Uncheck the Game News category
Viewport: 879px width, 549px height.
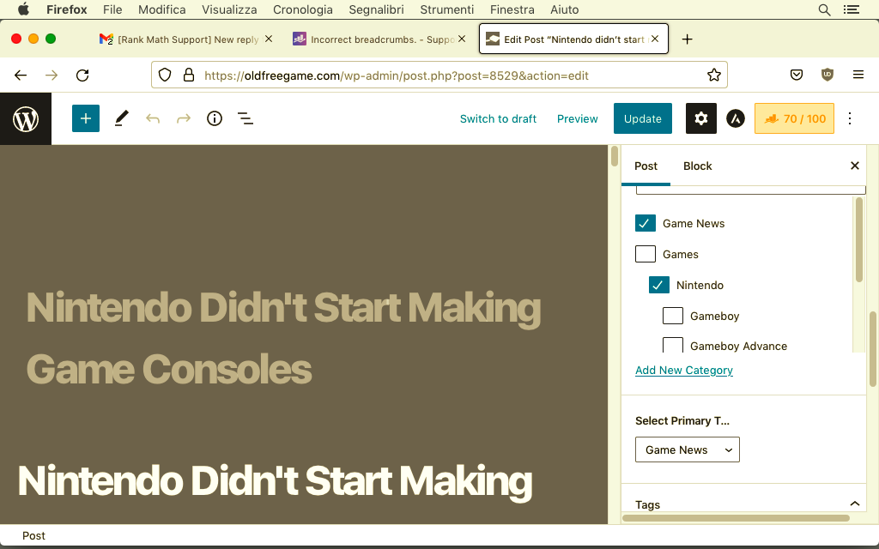[x=646, y=223]
